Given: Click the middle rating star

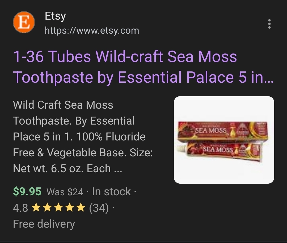Looking at the screenshot, I should coord(58,208).
